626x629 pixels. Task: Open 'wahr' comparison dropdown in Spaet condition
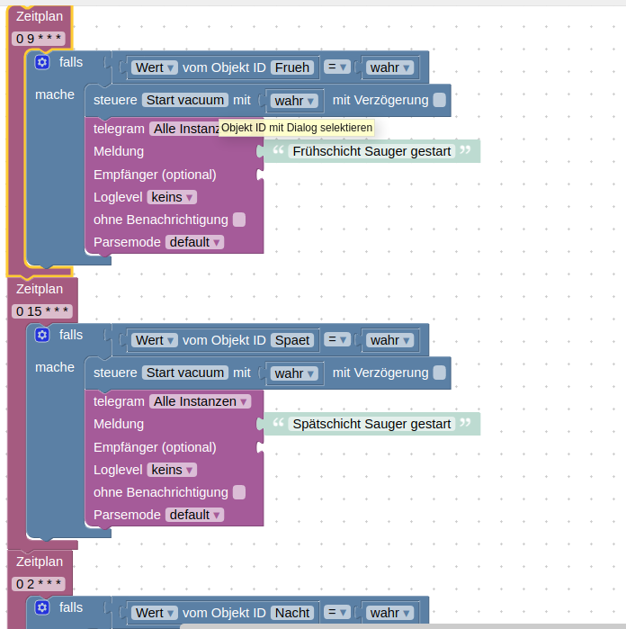click(x=389, y=340)
